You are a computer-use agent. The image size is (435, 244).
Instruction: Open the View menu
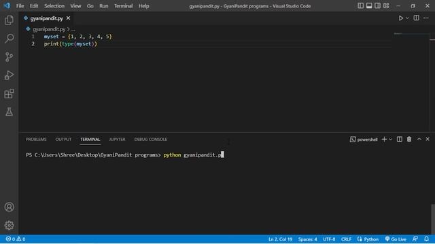[75, 6]
